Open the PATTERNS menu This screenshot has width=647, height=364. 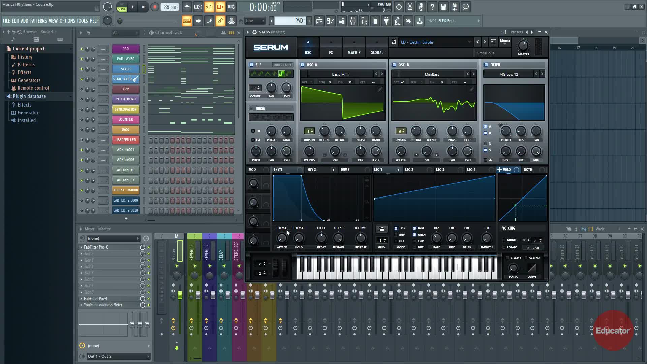[x=38, y=21]
